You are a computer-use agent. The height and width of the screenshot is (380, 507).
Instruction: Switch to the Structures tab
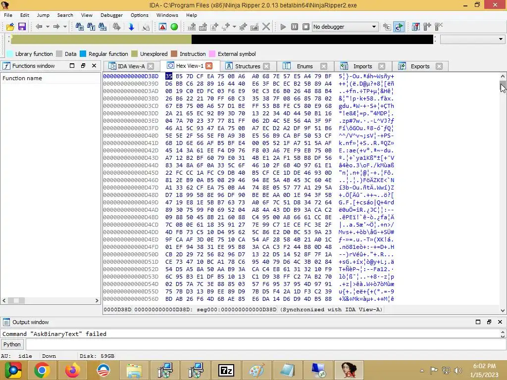click(x=248, y=66)
